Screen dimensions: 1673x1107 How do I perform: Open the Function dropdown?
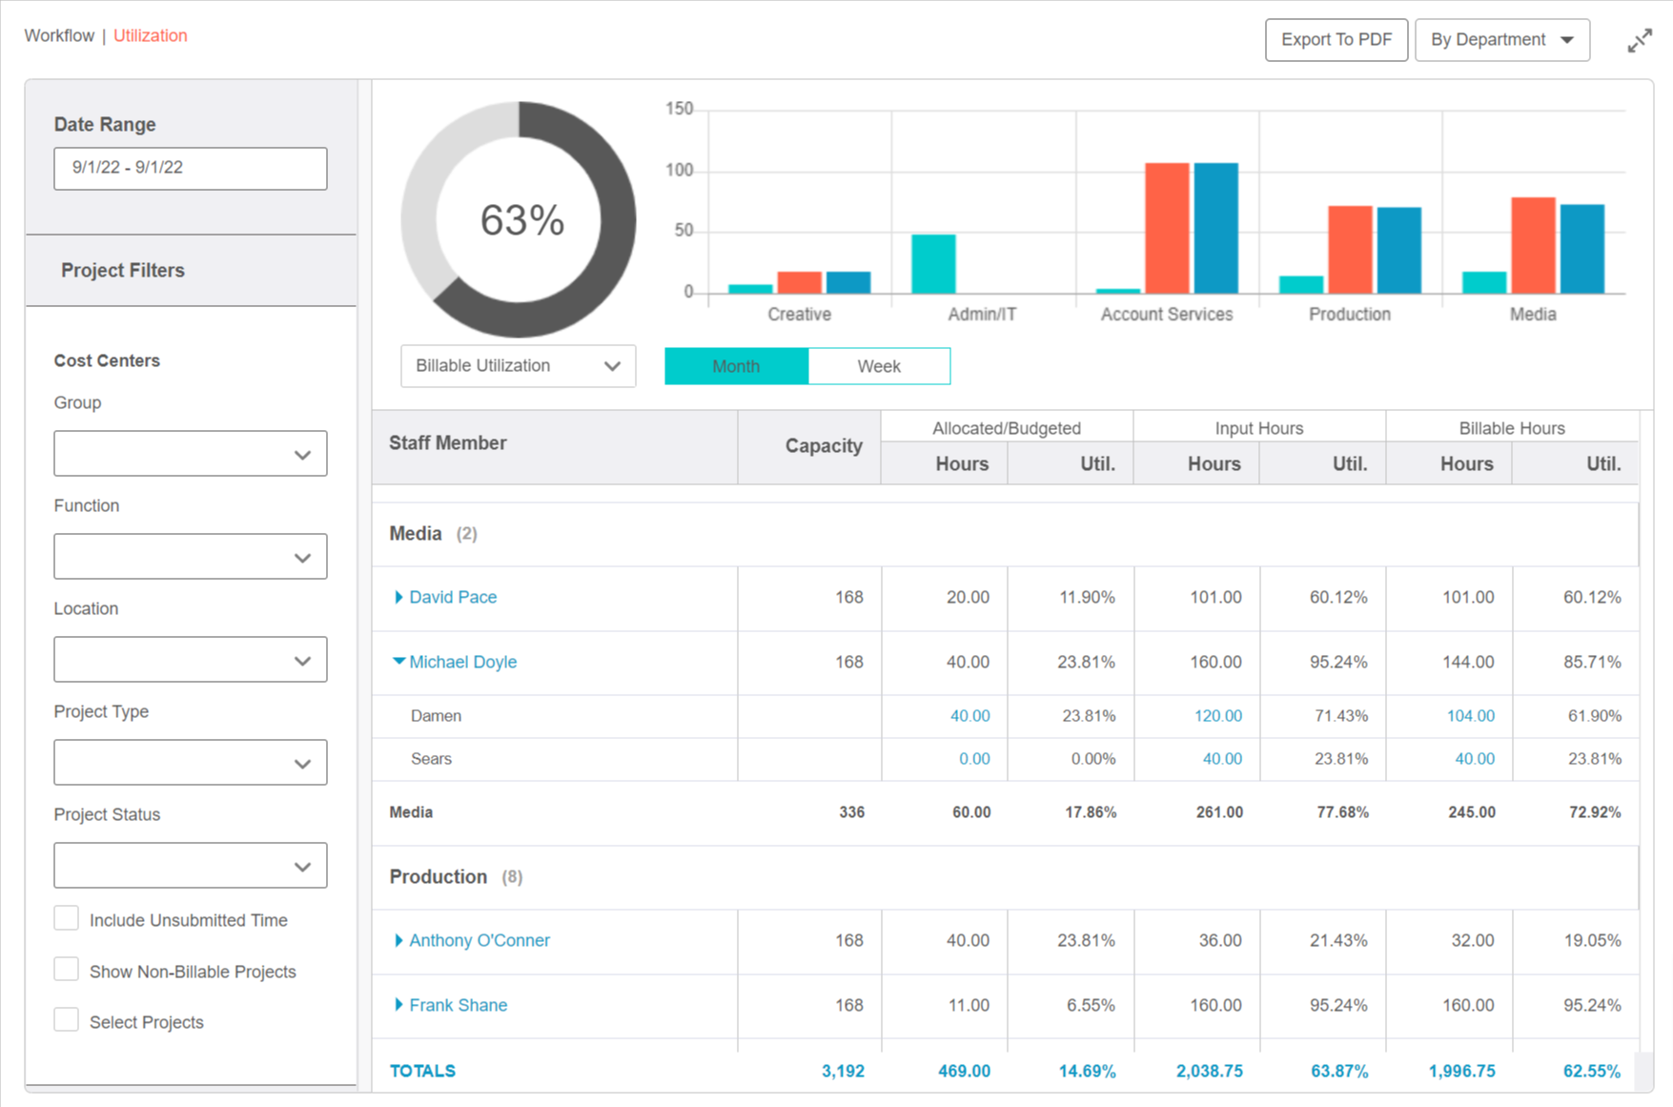click(x=191, y=557)
